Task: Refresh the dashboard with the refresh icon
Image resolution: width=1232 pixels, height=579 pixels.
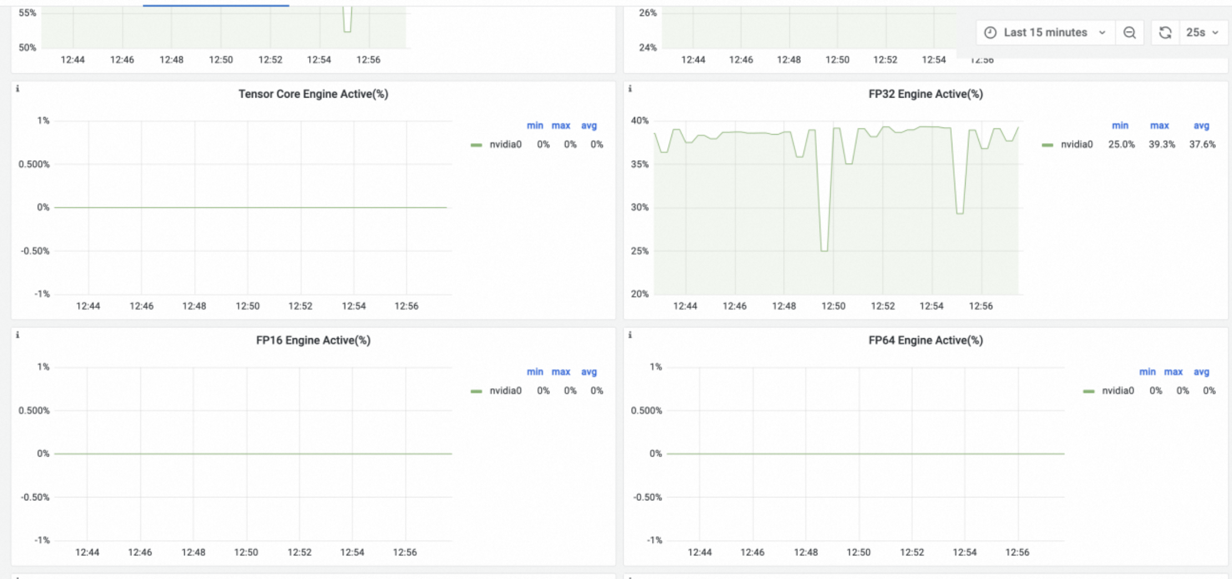Action: coord(1165,33)
